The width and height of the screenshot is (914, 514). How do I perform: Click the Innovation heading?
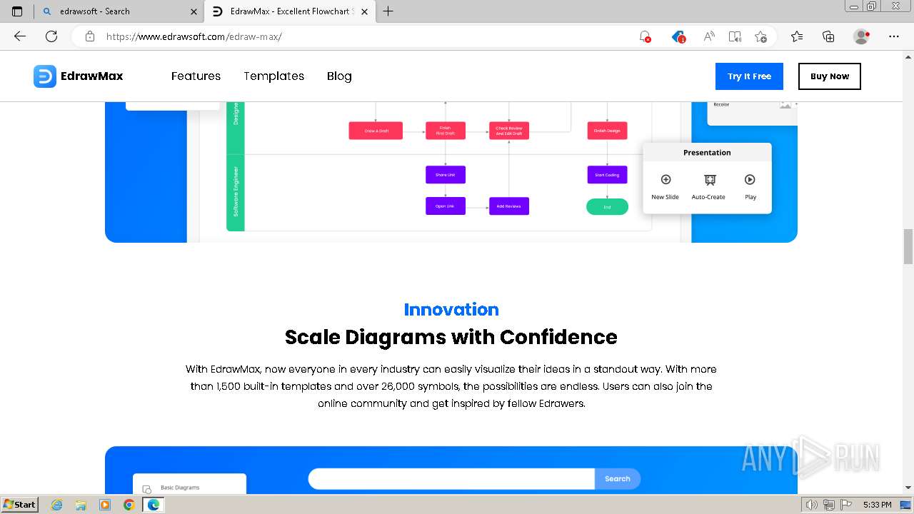click(x=451, y=309)
